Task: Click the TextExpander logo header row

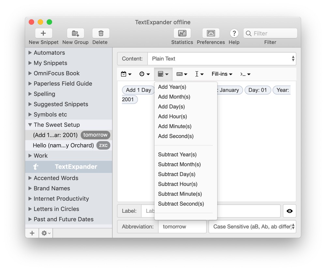Action: (68, 166)
